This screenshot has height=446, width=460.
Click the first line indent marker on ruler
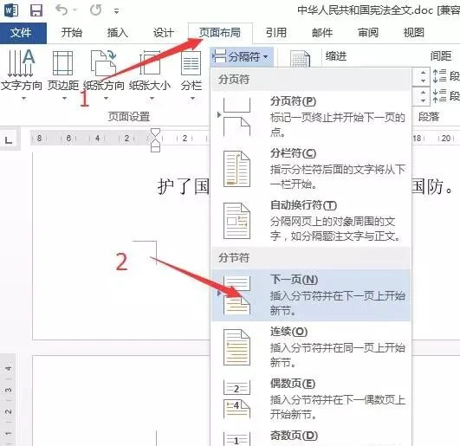155,133
